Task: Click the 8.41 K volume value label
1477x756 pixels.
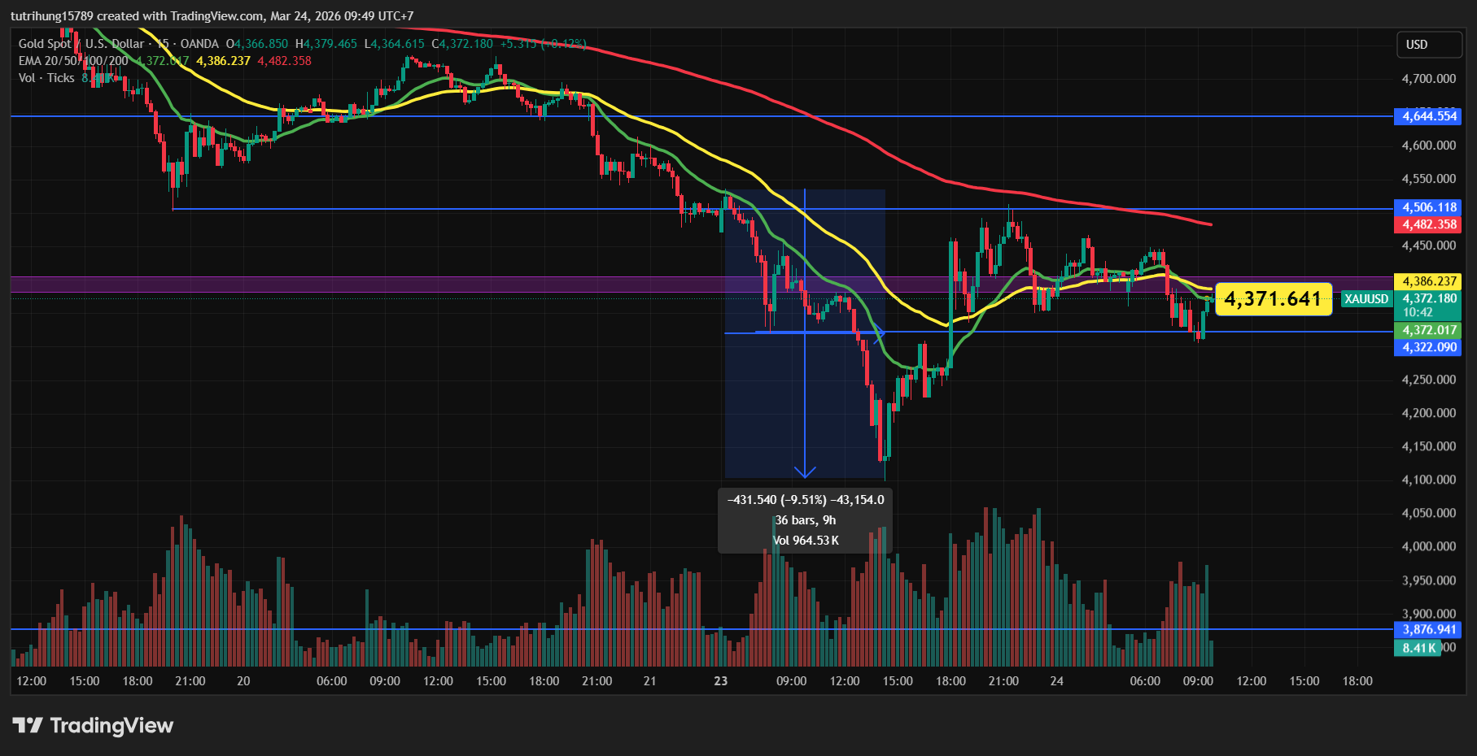Action: 1418,648
